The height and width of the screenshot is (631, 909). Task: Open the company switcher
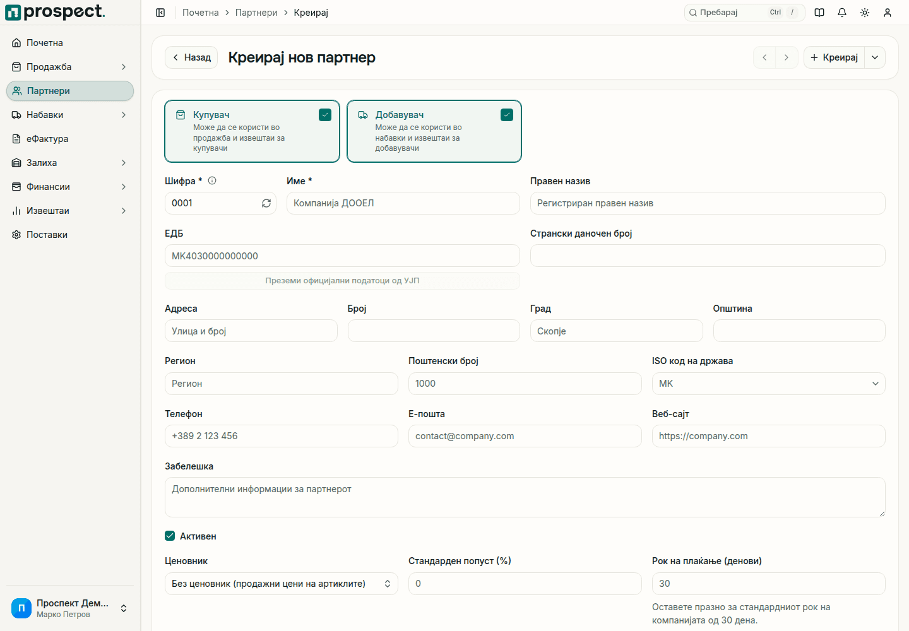[x=70, y=608]
